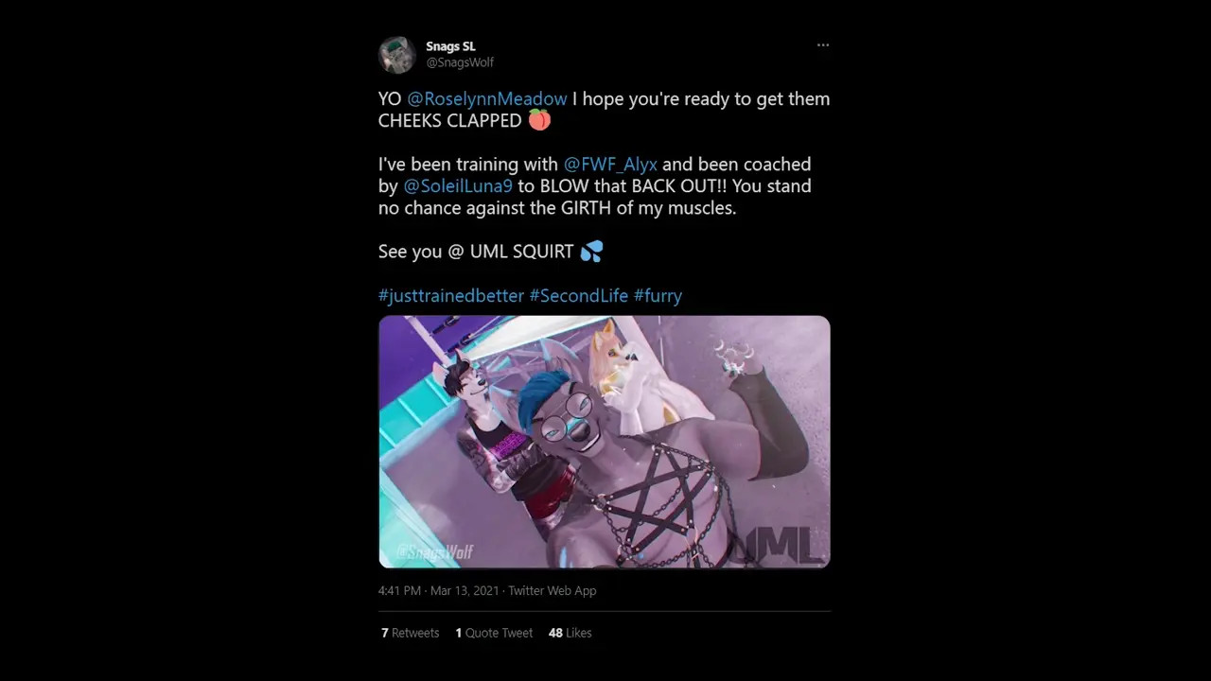Click the @SnagsWolf handle under the name
1211x681 pixels.
click(x=460, y=62)
